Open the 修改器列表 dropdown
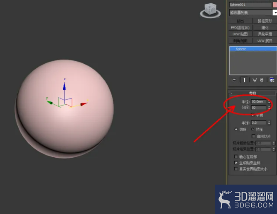Viewport: 277px width, 214px height. click(x=253, y=12)
